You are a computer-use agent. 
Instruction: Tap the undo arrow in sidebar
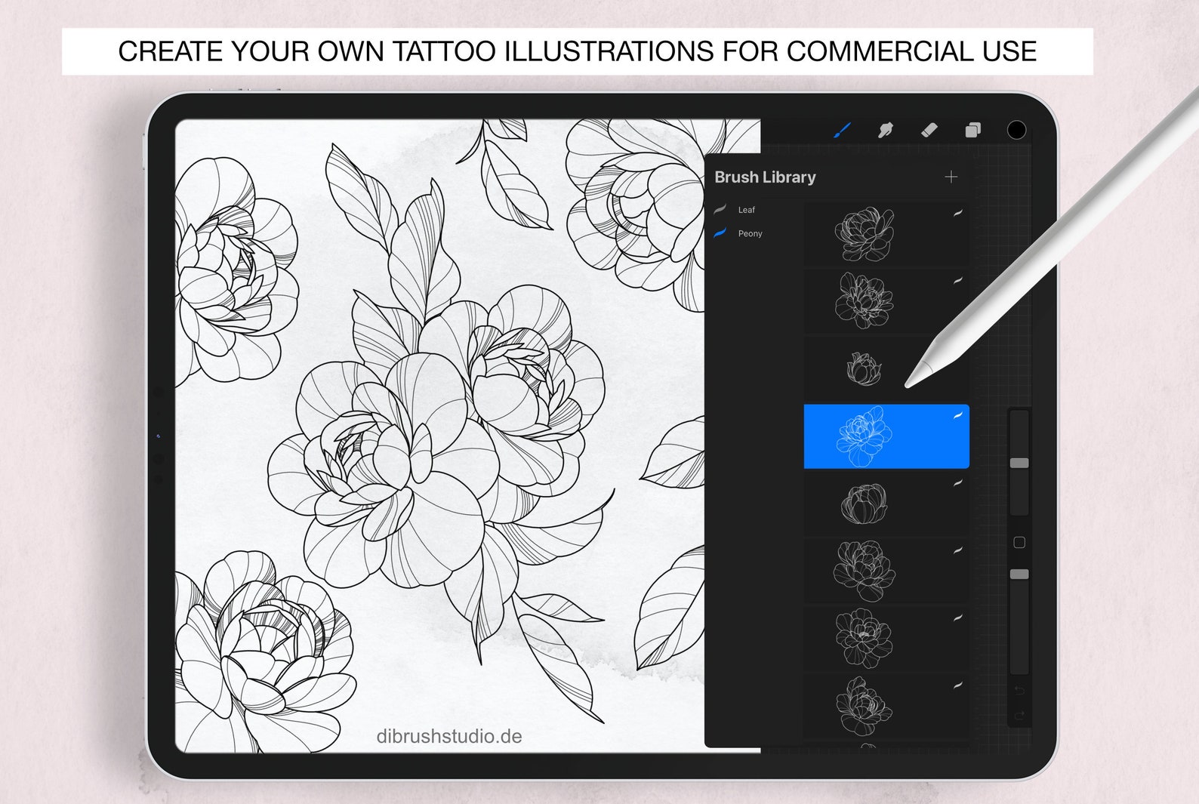pyautogui.click(x=1019, y=690)
